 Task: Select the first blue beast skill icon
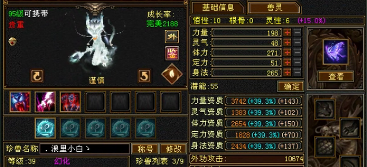20,102
